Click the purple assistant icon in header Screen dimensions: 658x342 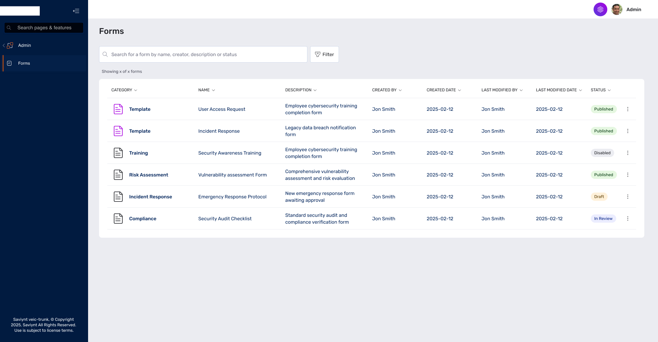tap(600, 10)
